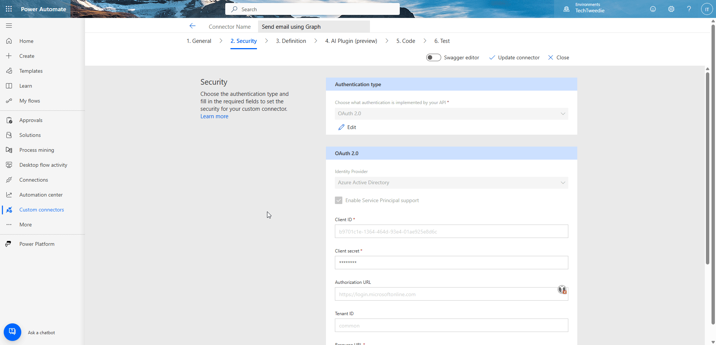Enable Service Principal support checkbox
Screen dimensions: 716x345
(x=339, y=200)
